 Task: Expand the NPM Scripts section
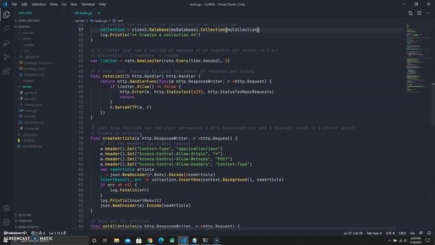pos(28,227)
